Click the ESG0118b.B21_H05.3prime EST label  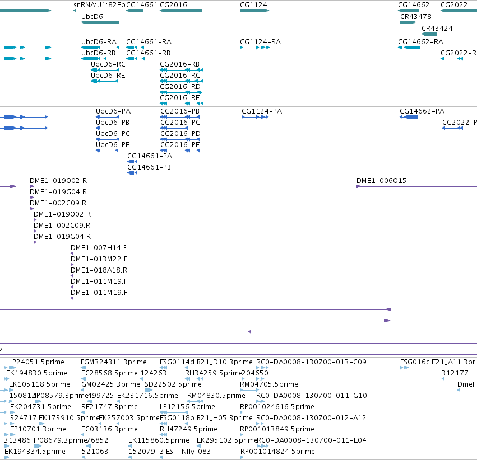pyautogui.click(x=206, y=419)
